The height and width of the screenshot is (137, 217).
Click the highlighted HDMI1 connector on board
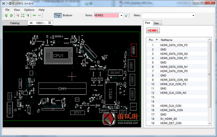(134, 50)
